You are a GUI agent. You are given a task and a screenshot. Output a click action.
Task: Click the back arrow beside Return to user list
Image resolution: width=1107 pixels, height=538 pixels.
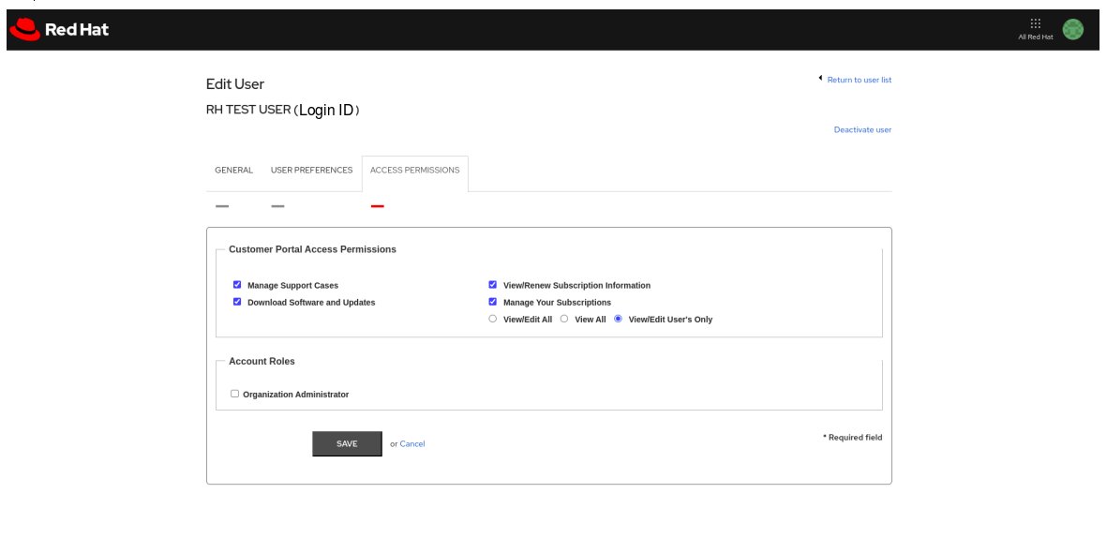(820, 79)
